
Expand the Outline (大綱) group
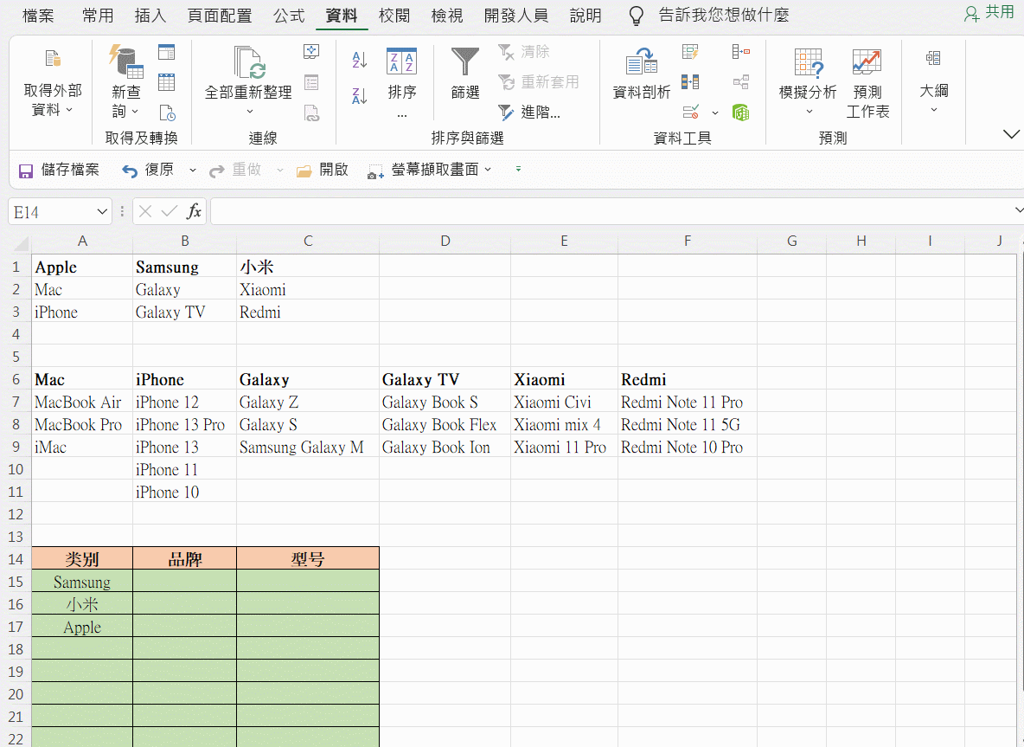click(x=933, y=81)
